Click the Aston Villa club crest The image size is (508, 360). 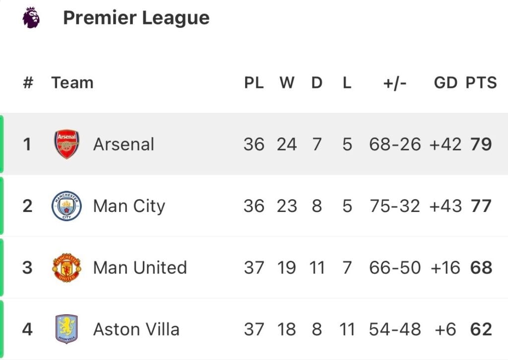tap(67, 329)
